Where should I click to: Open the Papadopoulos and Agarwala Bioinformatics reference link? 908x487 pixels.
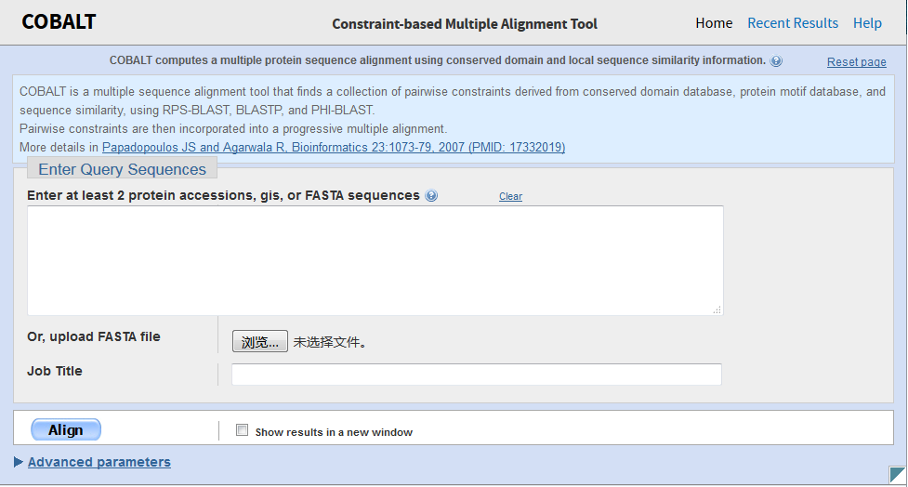coord(334,148)
